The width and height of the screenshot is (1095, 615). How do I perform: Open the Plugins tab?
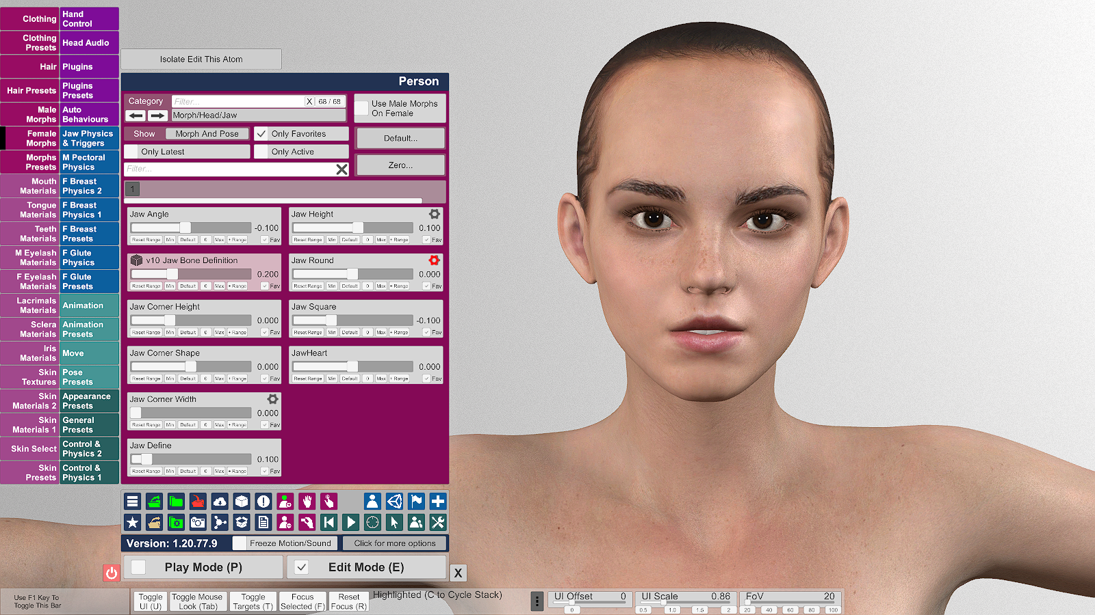coord(90,67)
